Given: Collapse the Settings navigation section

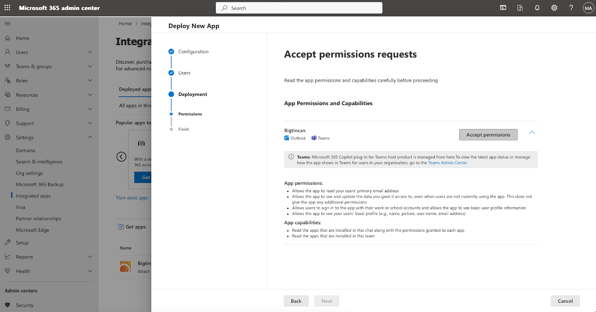Looking at the screenshot, I should click(90, 138).
